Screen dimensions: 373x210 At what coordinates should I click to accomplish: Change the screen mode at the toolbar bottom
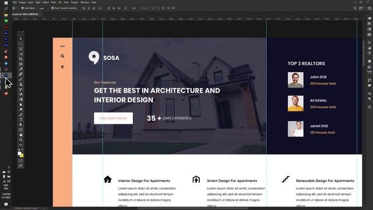coord(21,166)
